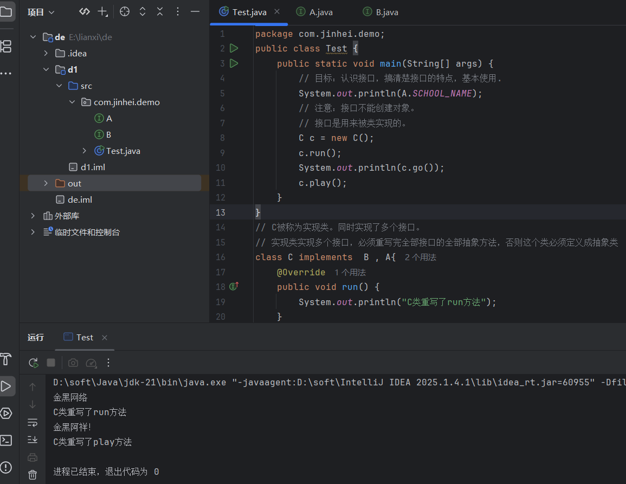This screenshot has height=484, width=626.
Task: Click the up arrow in console sidebar
Action: click(33, 386)
